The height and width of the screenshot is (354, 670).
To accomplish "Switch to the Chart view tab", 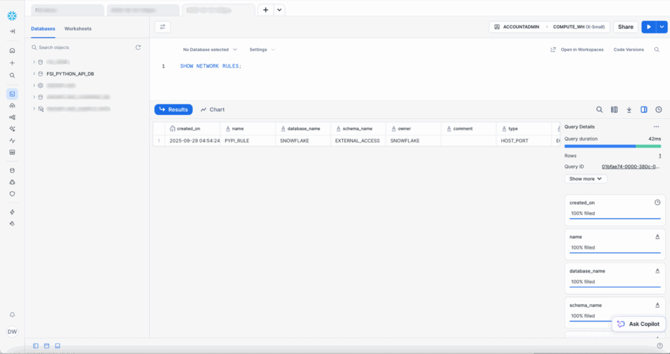I will tap(213, 110).
